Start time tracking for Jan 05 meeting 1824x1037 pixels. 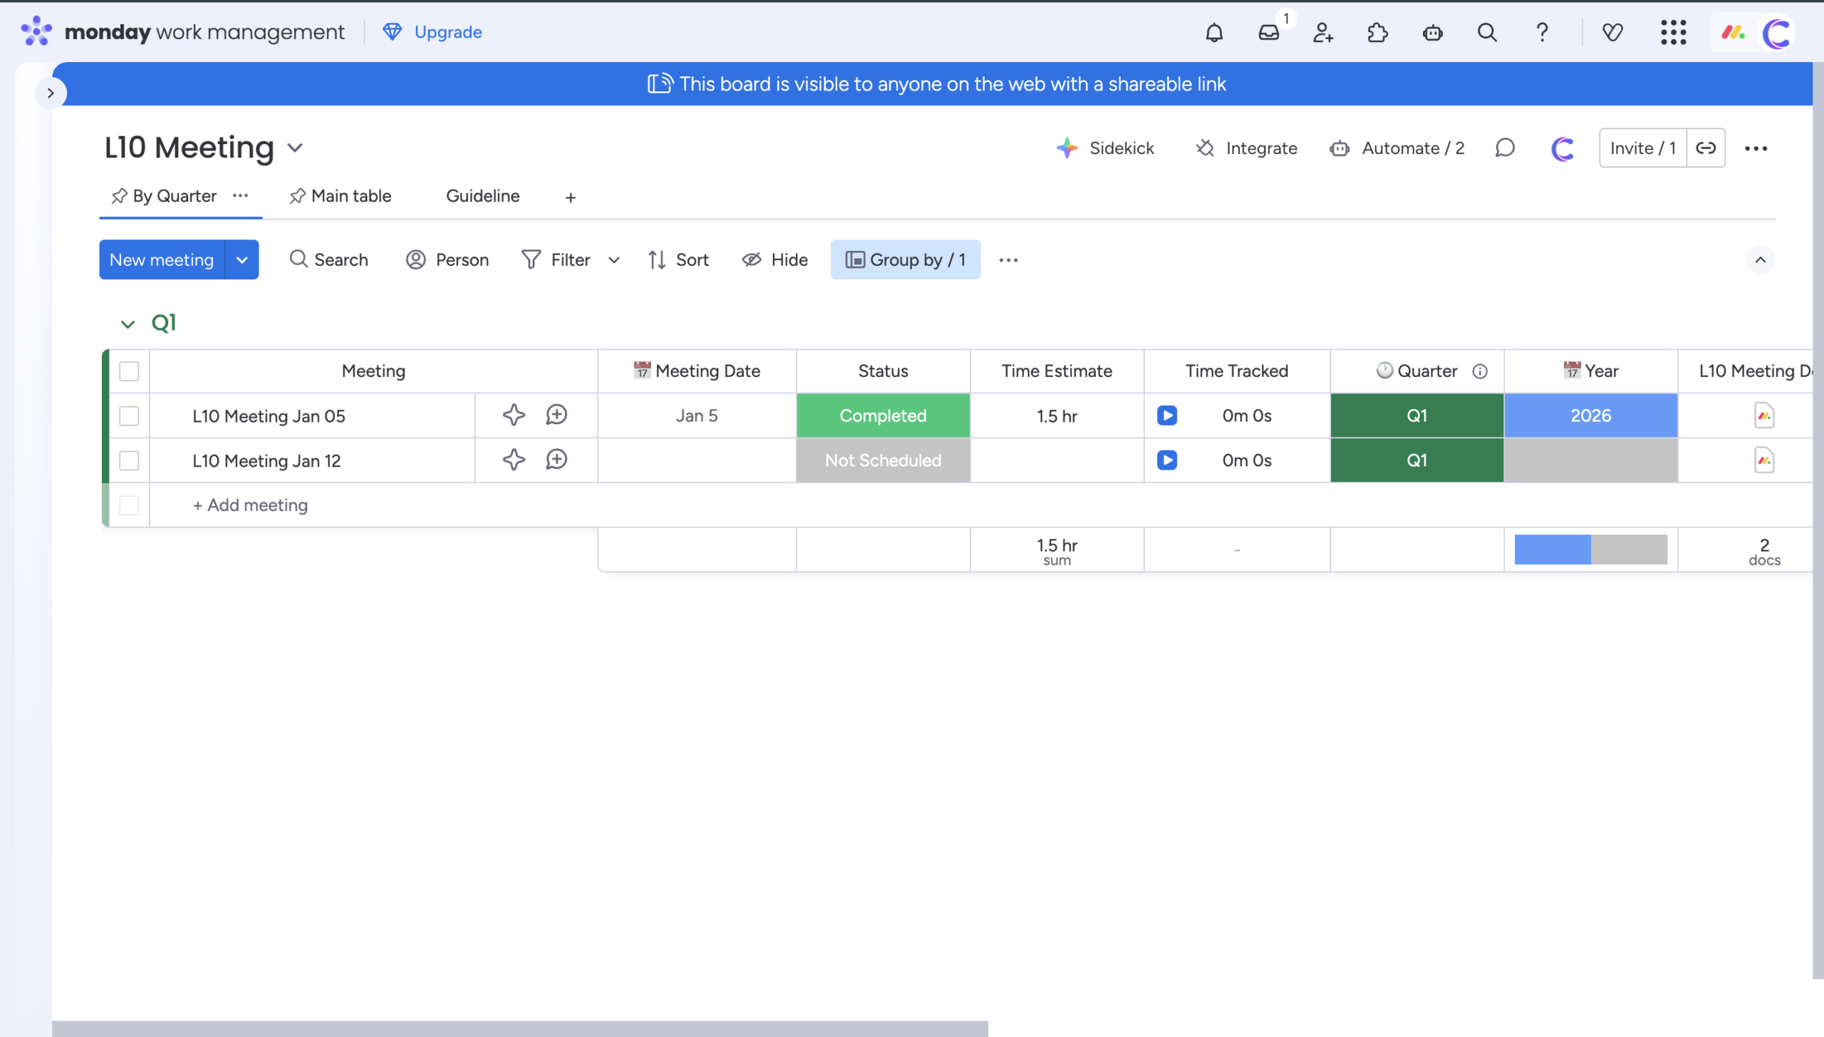click(x=1167, y=416)
